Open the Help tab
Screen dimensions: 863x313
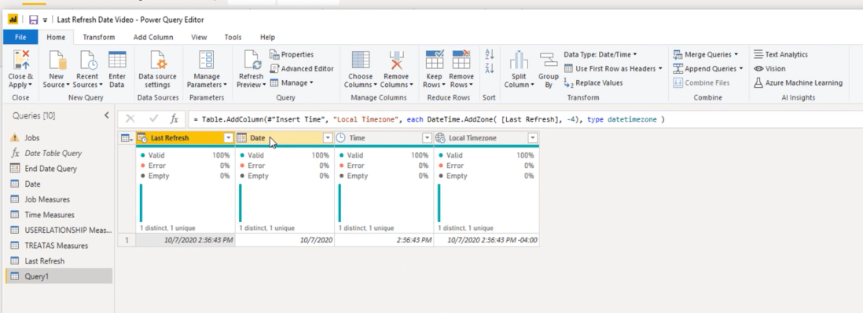(x=267, y=38)
